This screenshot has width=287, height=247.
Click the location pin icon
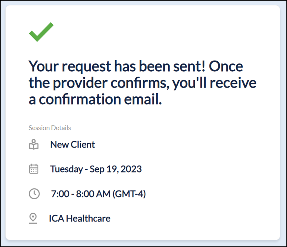pos(33,218)
